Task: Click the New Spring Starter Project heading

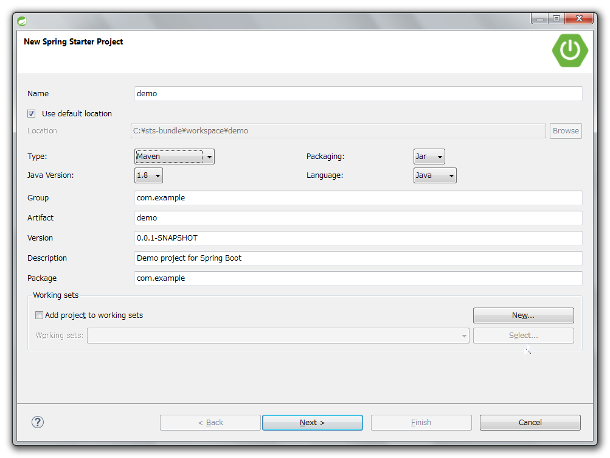Action: coord(73,41)
